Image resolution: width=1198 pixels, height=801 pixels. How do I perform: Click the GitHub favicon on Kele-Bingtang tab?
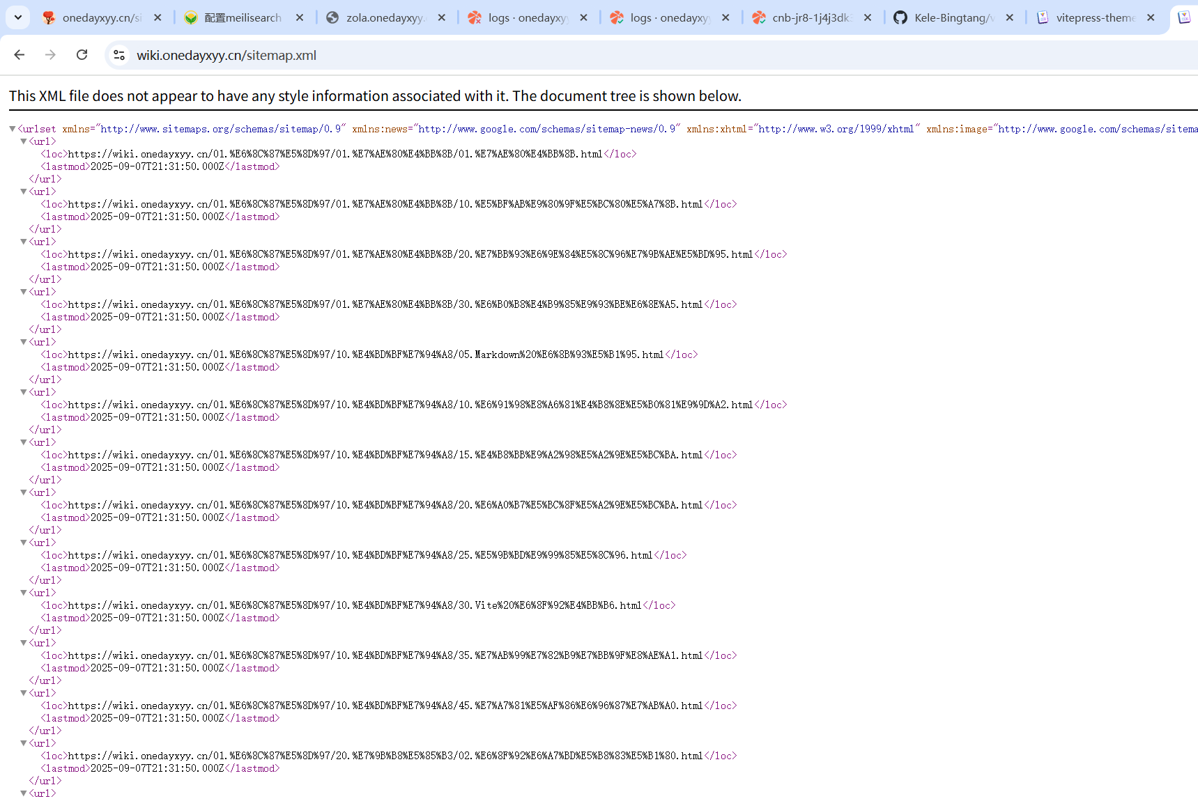900,17
